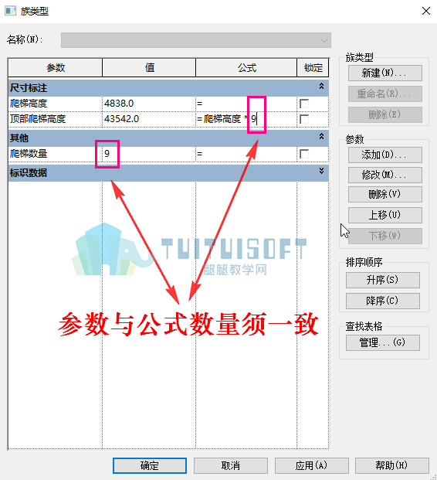Viewport: 437px width, 480px height.
Task: Collapse the 尺寸标注 group
Action: tap(321, 87)
